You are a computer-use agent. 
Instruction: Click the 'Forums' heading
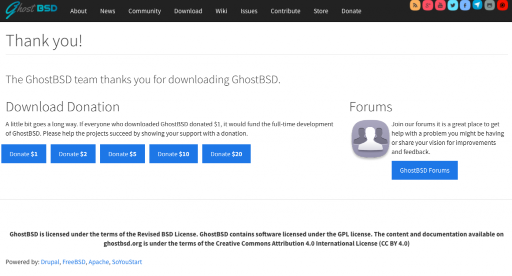pyautogui.click(x=370, y=107)
